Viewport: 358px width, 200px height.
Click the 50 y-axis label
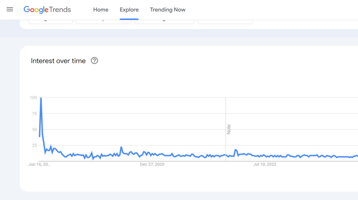coord(34,129)
